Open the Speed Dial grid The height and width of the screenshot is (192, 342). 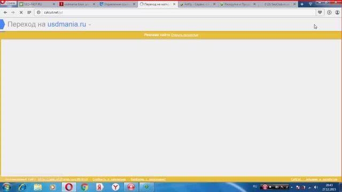[29, 12]
